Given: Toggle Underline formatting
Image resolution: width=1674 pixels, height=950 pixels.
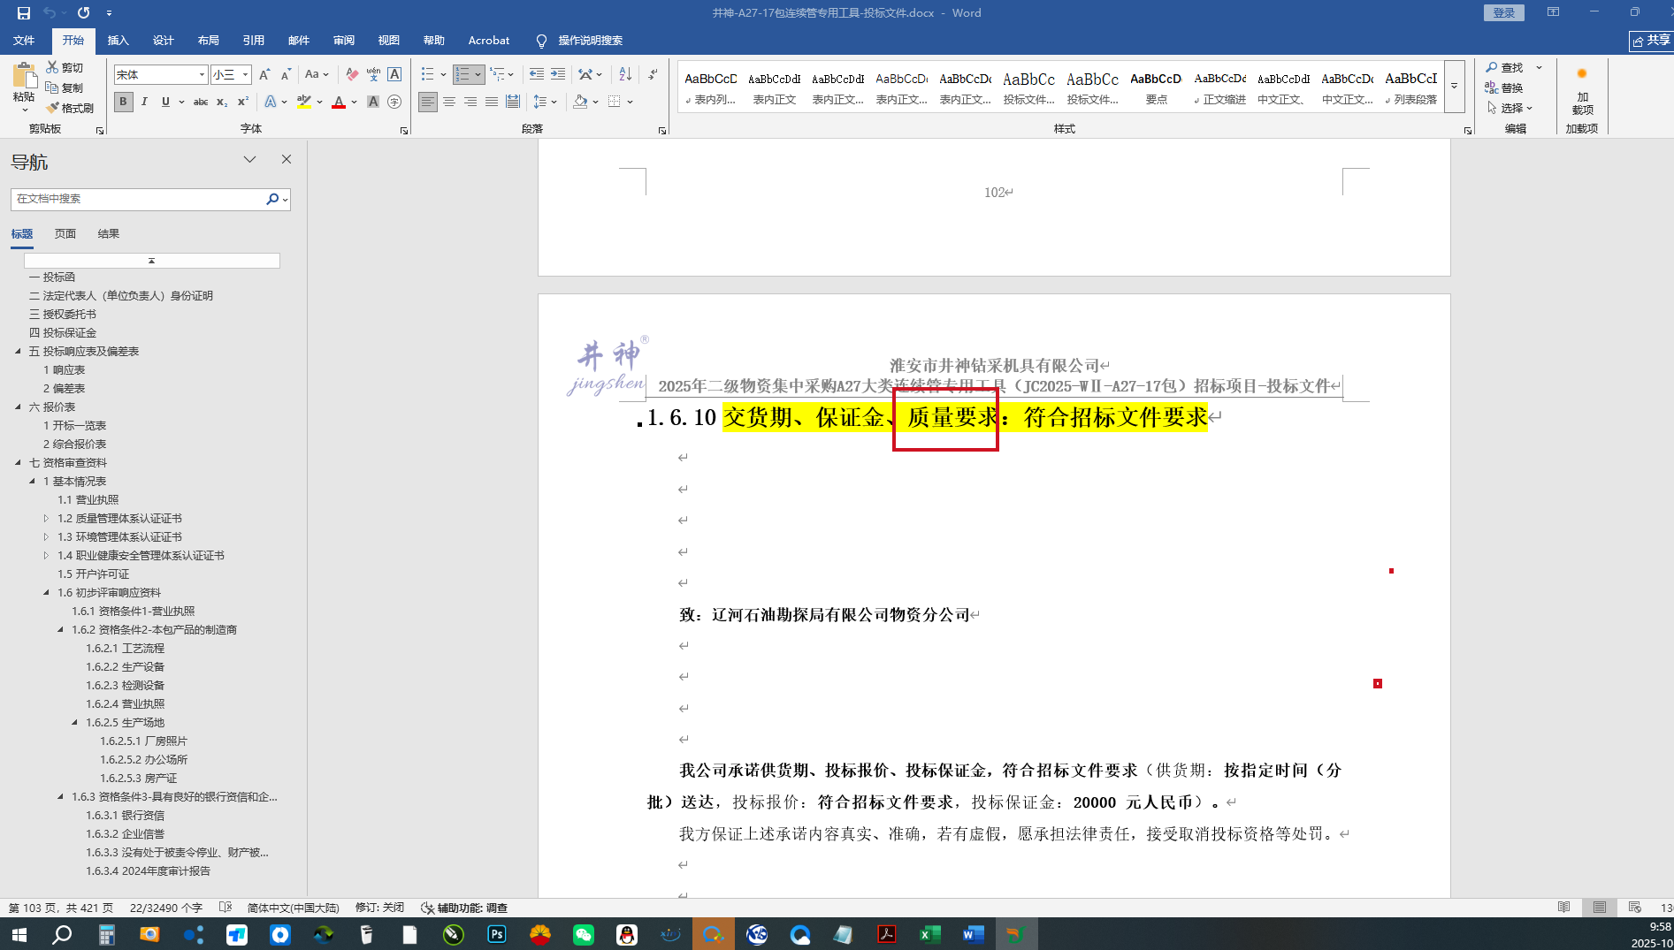Looking at the screenshot, I should click(x=165, y=102).
